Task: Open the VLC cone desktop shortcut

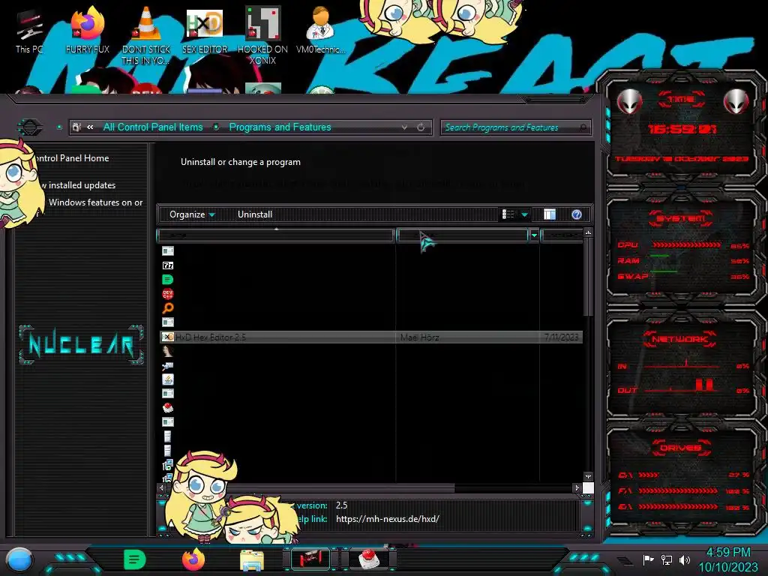Action: (x=146, y=35)
